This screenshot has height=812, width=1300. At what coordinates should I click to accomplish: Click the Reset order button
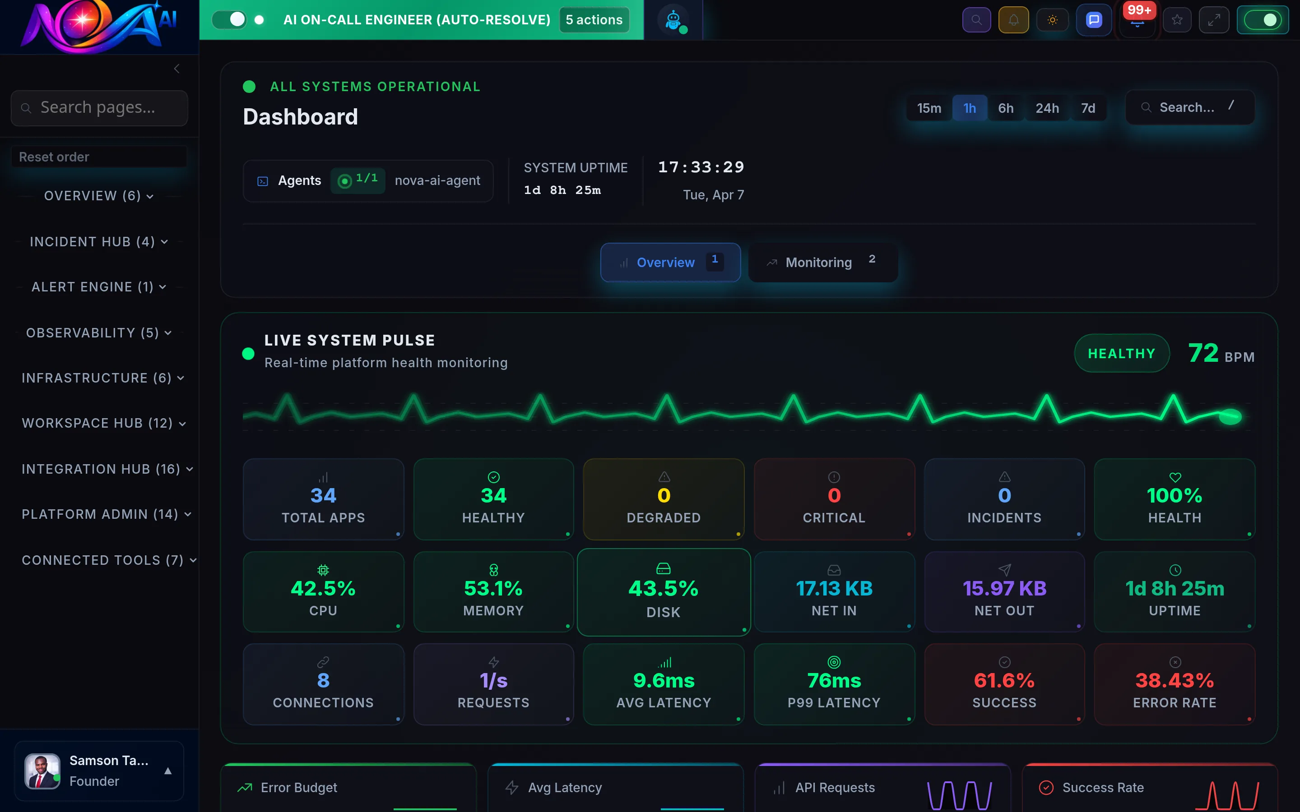(54, 157)
